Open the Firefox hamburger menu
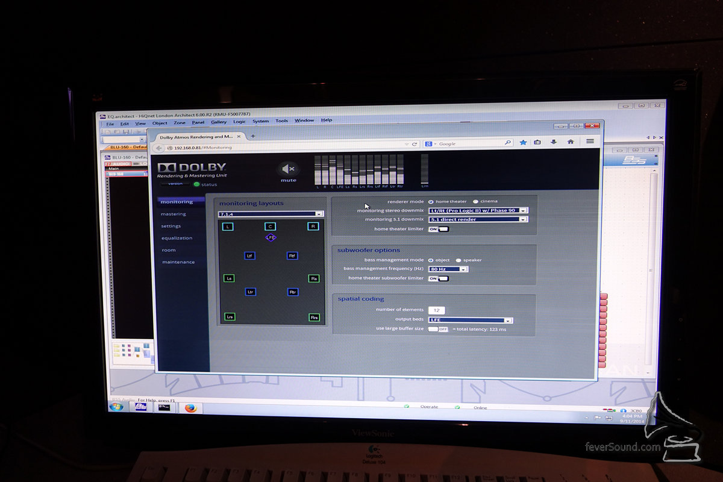 click(590, 141)
